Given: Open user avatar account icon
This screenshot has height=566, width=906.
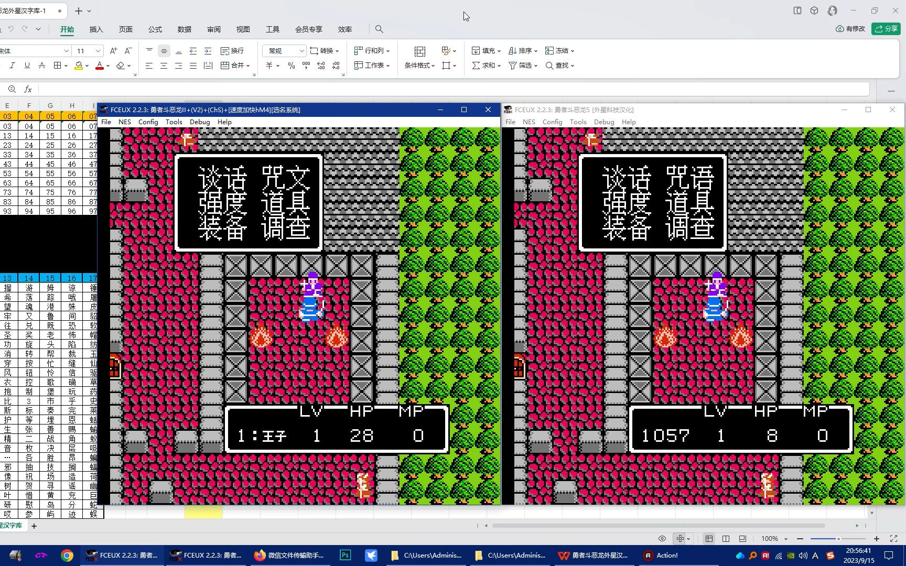Looking at the screenshot, I should (x=833, y=10).
